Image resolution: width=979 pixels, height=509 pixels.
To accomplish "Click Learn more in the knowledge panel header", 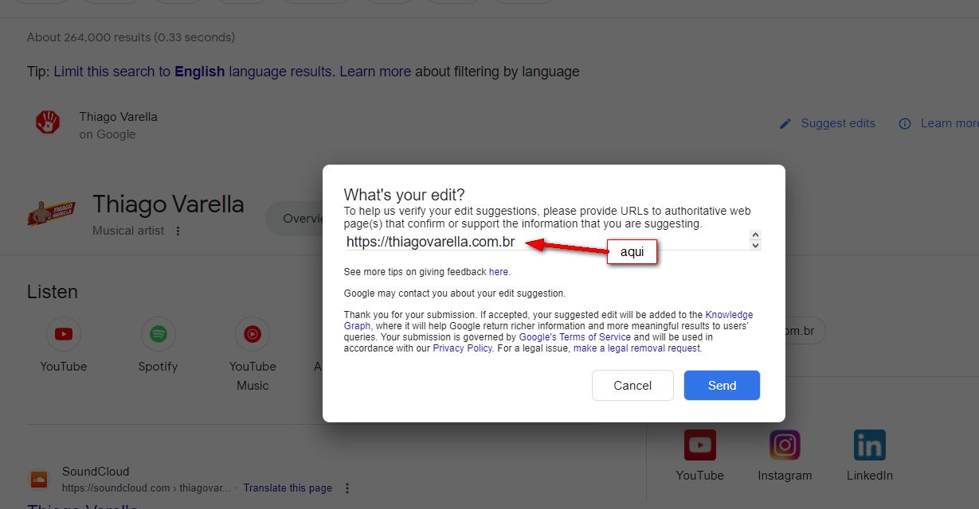I will tap(950, 123).
